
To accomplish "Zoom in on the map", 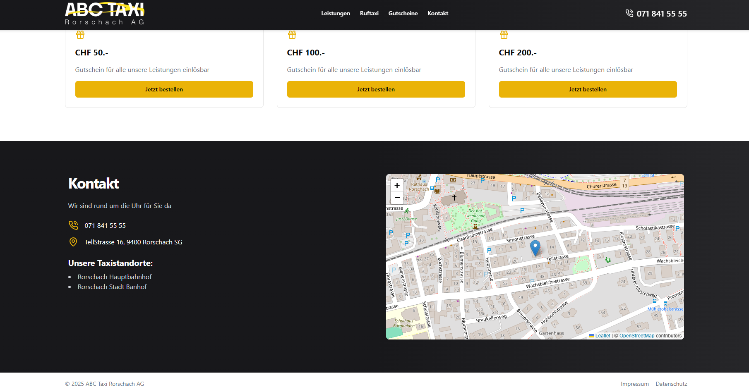I will coord(397,185).
